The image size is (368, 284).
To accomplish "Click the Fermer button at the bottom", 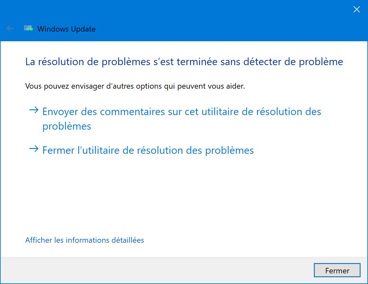I will (337, 270).
